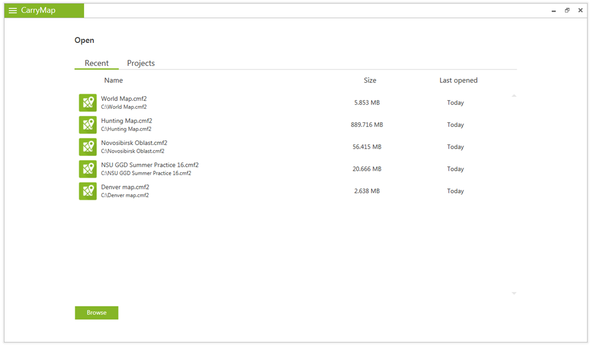
Task: Select the Novosibirsk Oblast.cmf2 file name
Action: click(134, 143)
